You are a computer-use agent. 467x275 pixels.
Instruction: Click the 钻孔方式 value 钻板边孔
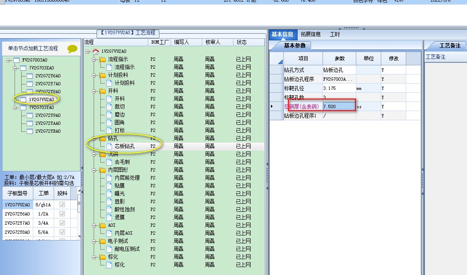339,70
